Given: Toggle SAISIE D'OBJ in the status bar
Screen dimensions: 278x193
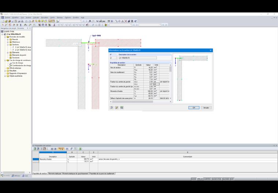Looking at the screenshot, I should [x=217, y=179].
